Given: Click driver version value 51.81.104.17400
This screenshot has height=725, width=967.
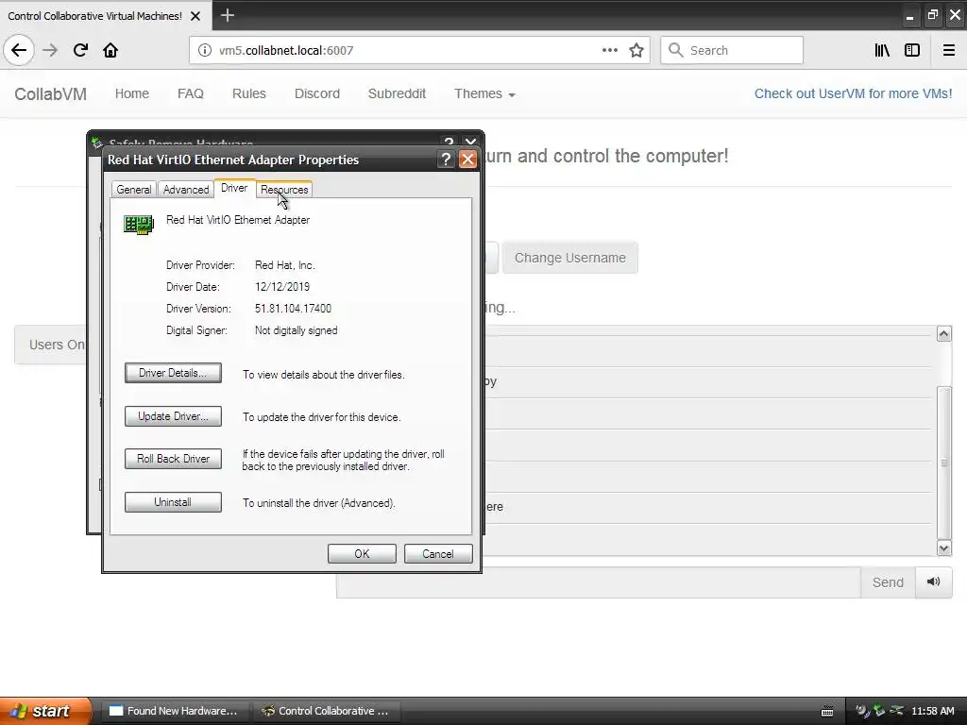Looking at the screenshot, I should pos(293,309).
